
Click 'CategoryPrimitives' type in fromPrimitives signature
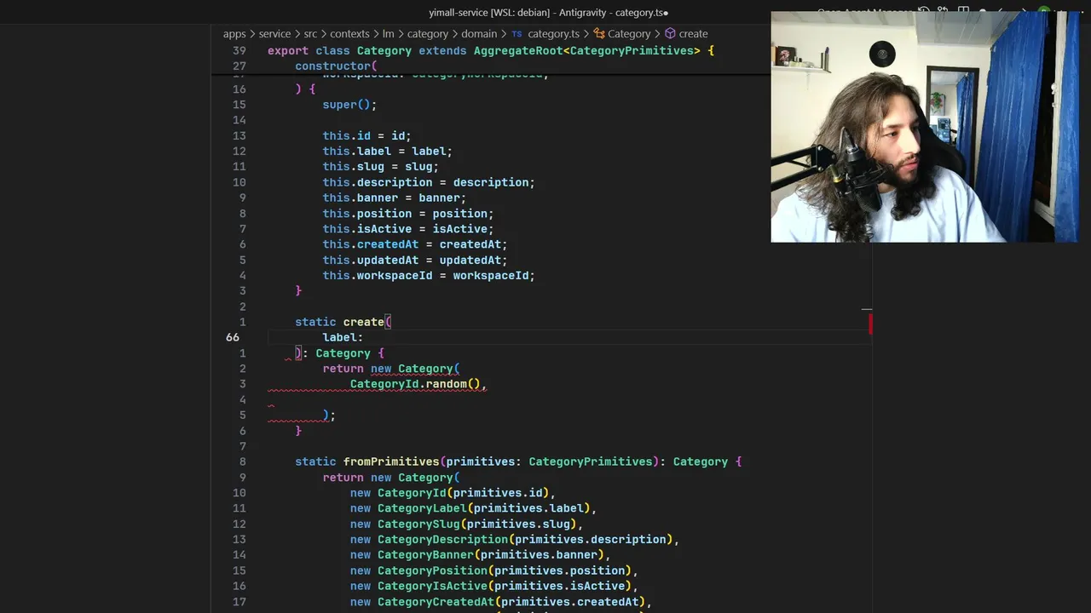[x=590, y=461]
